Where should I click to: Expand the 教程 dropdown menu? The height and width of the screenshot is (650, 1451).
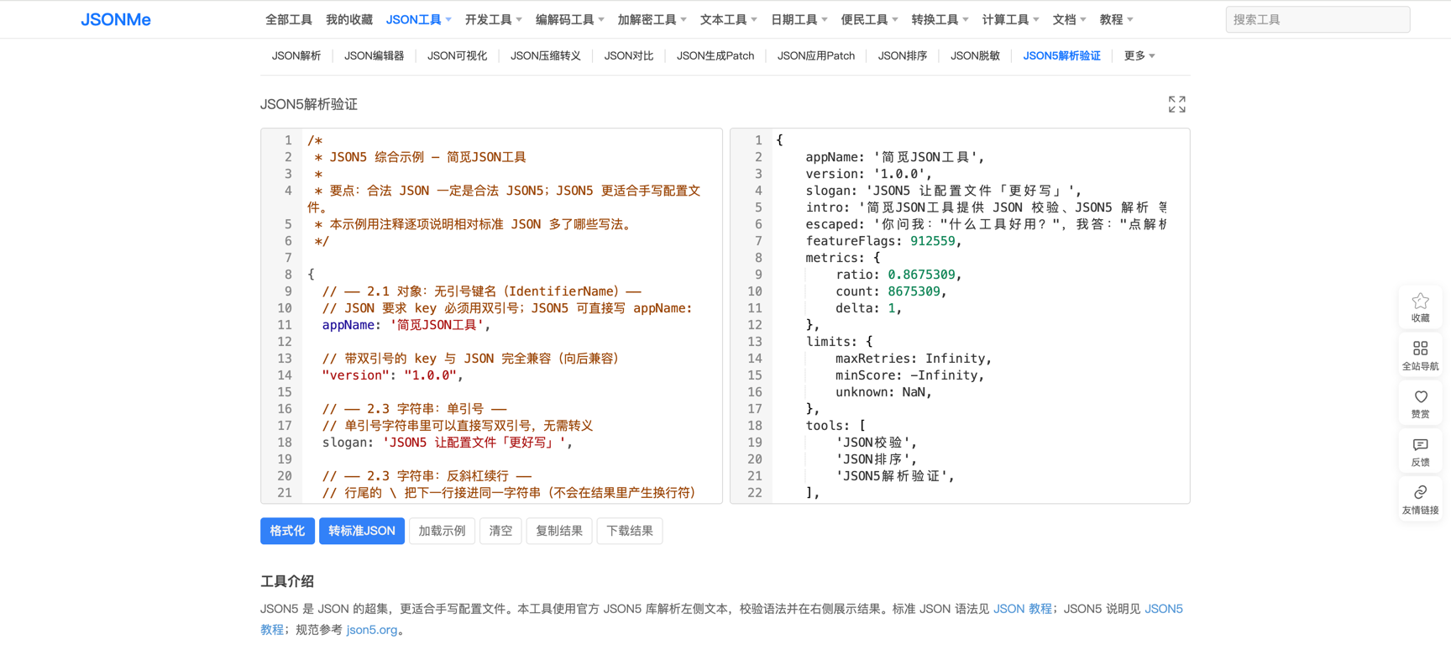1116,19
